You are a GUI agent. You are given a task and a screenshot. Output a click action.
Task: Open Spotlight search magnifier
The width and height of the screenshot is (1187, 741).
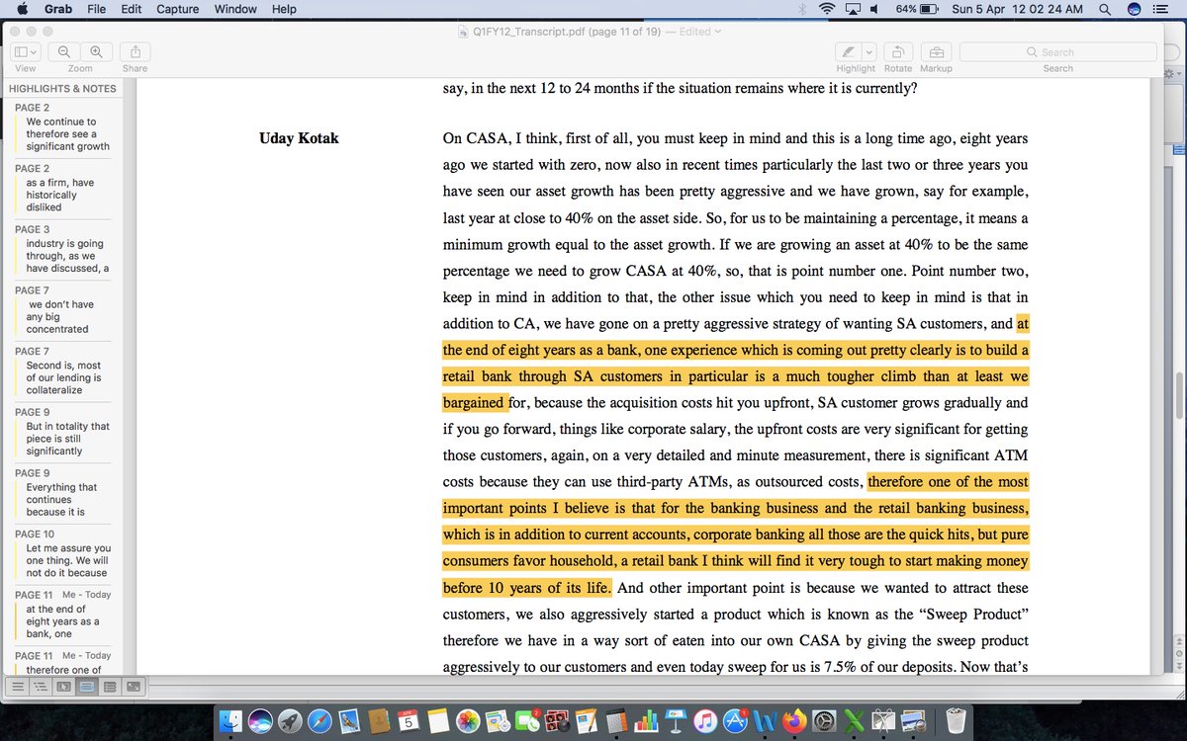click(1104, 9)
